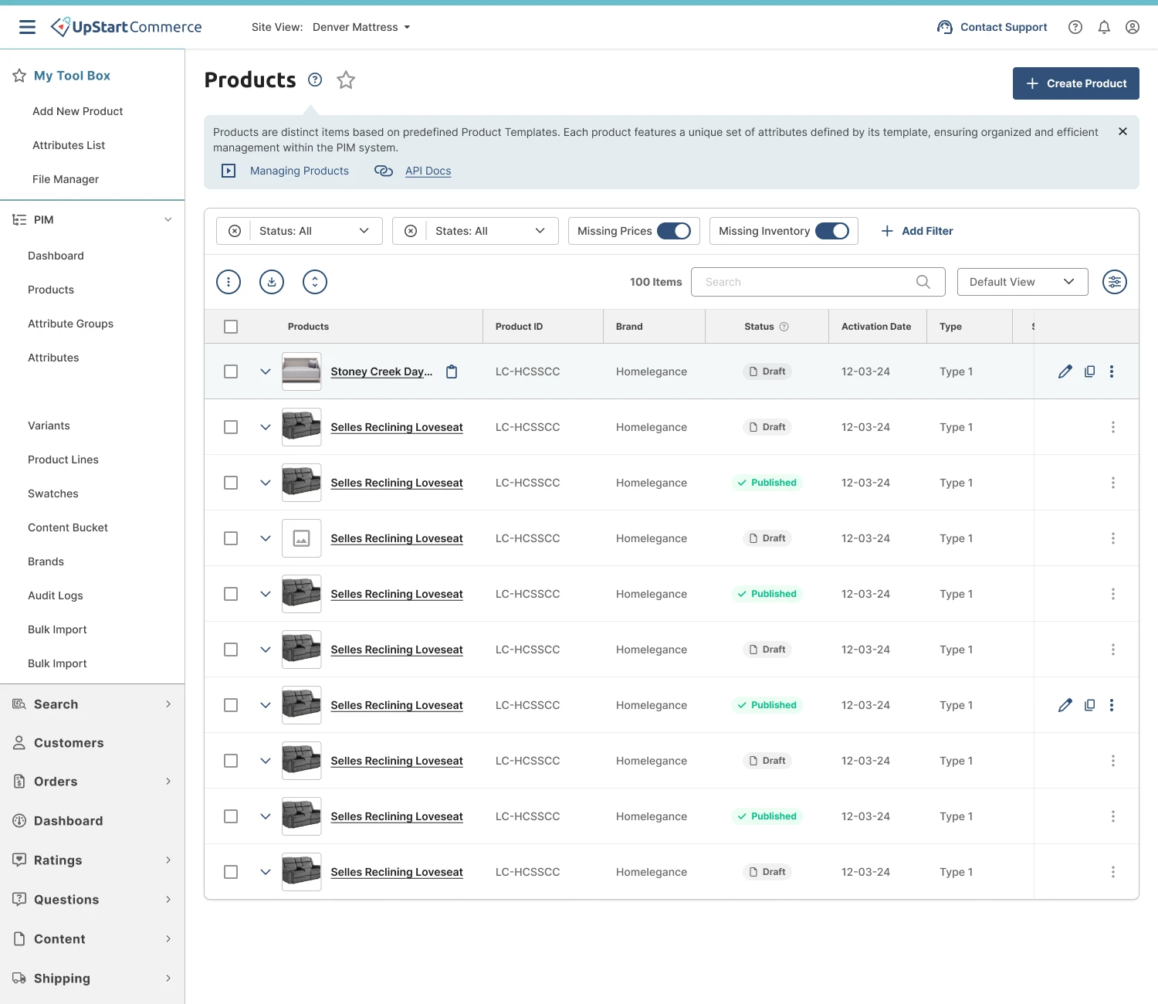This screenshot has height=1004, width=1158.
Task: Open the Stoney Creek Day product link
Action: (381, 371)
